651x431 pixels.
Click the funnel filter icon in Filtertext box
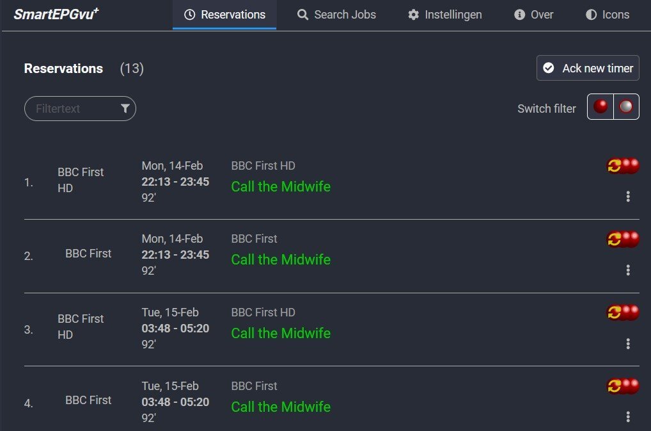pyautogui.click(x=125, y=109)
